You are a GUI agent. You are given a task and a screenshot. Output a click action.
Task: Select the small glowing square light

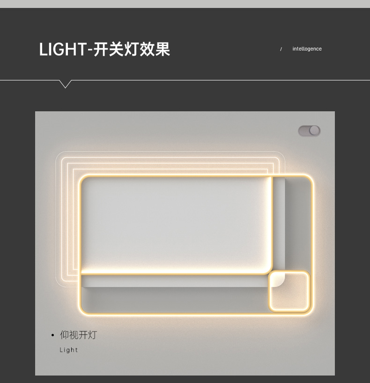coord(289,291)
